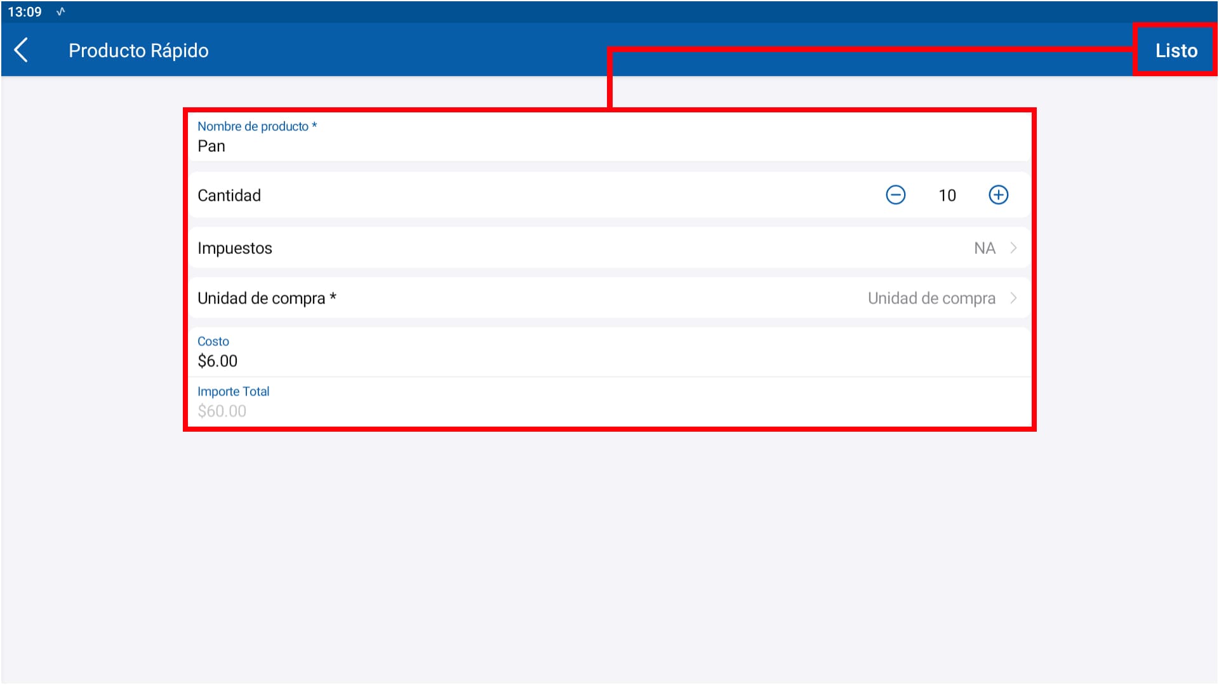The image size is (1219, 685).
Task: Tap the Cantidad row label
Action: [229, 196]
